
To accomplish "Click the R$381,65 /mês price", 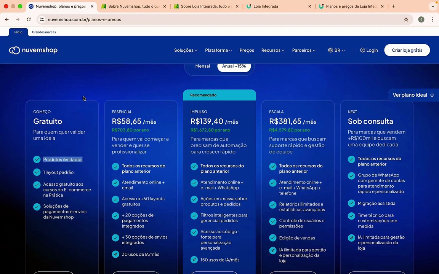I will click(293, 121).
